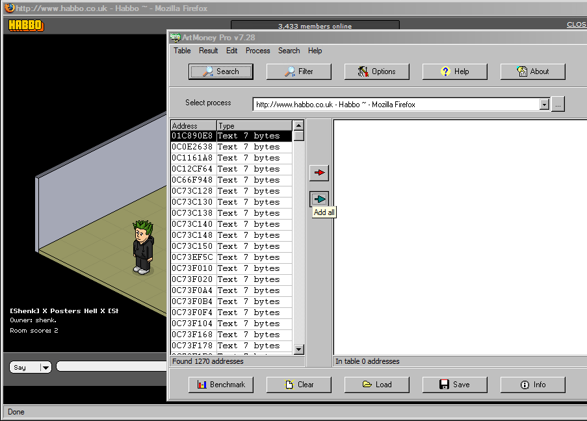Screen dimensions: 587x421
Task: Click the 'Owner: shenk.' room info text
Action: 33,320
